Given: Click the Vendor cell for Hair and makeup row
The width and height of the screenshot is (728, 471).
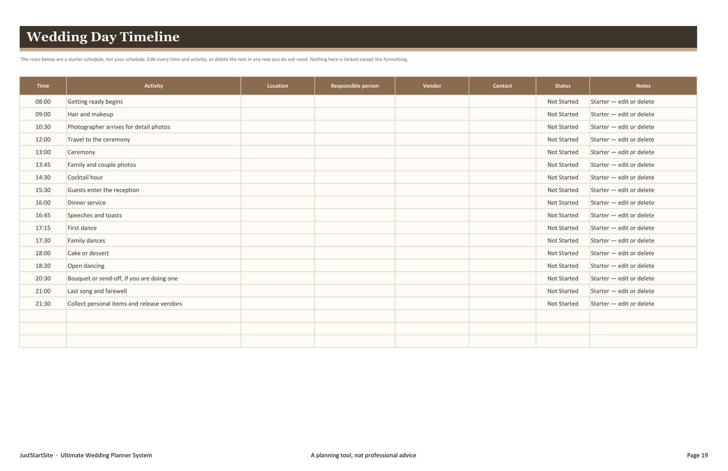Looking at the screenshot, I should coord(432,114).
